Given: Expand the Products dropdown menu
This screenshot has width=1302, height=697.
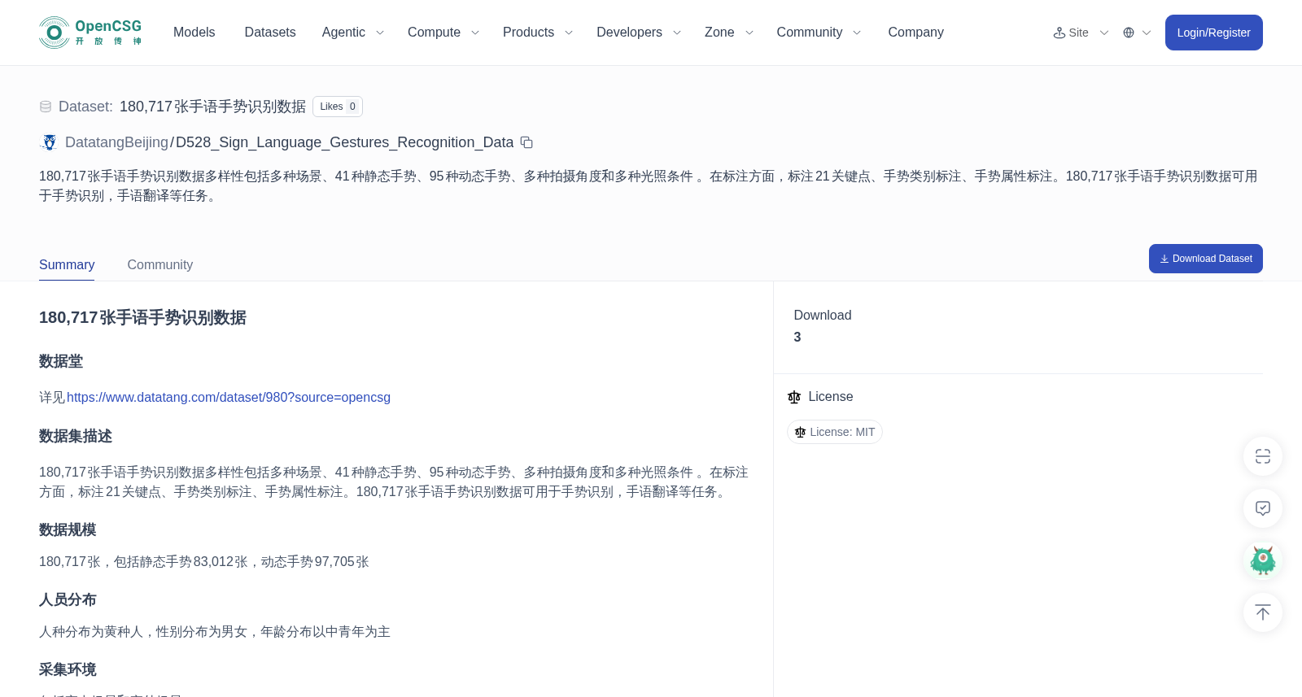Looking at the screenshot, I should tap(538, 33).
